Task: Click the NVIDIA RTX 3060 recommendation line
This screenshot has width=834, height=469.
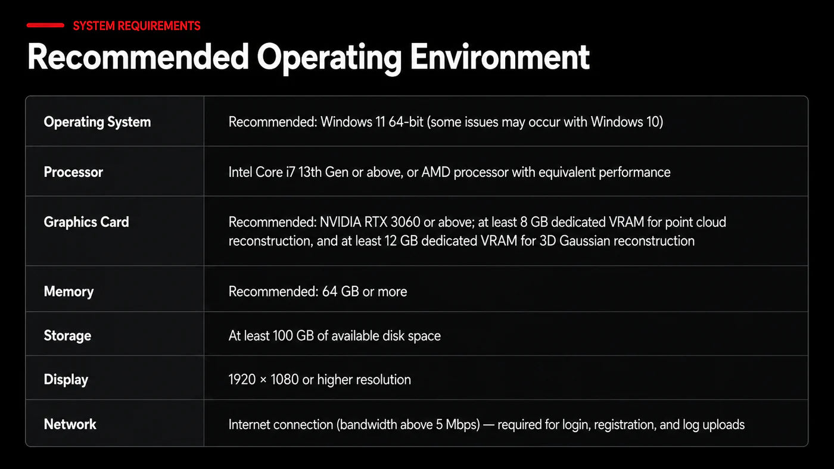Action: click(x=477, y=222)
